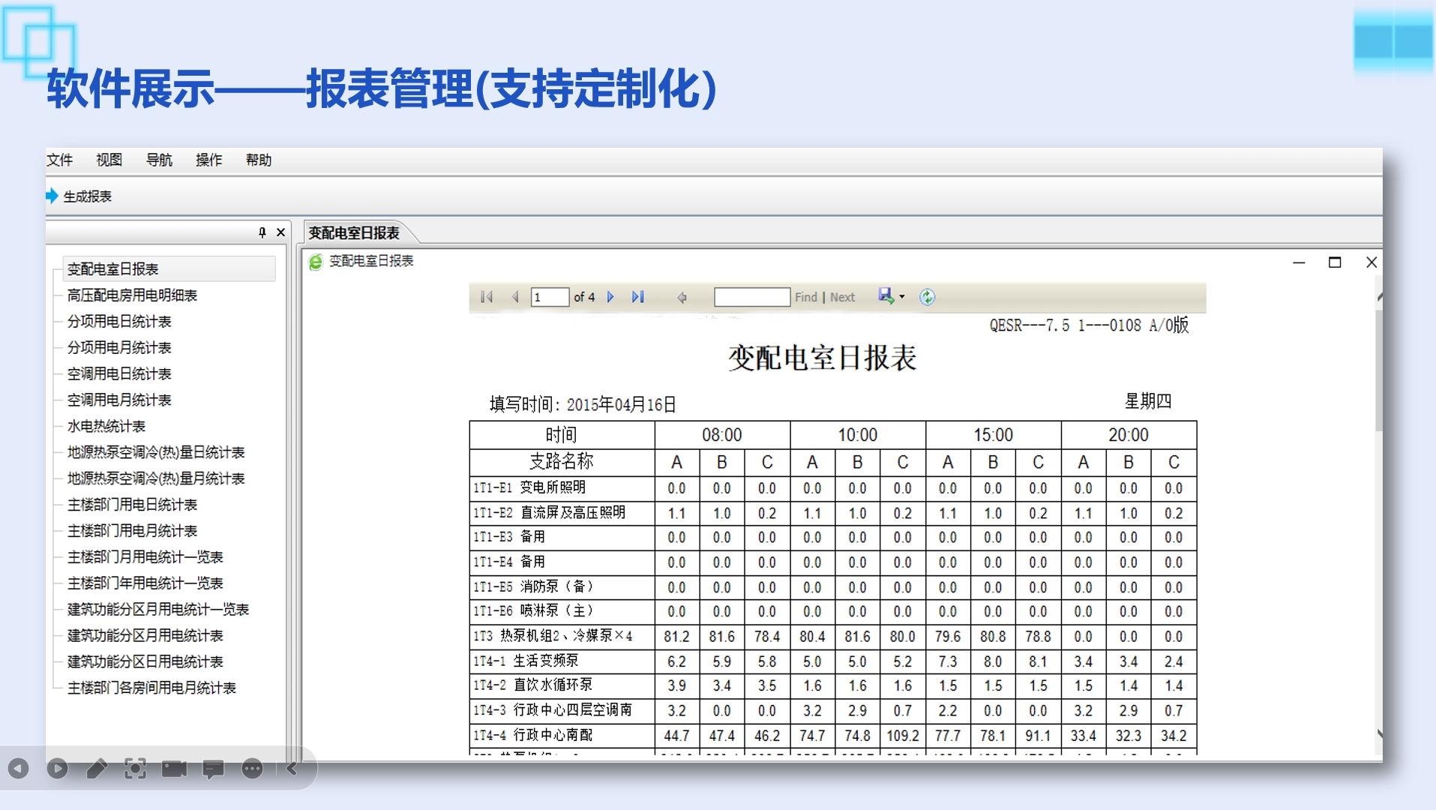Open slideshow more options icon
Screen dimensions: 1436x810
pos(253,769)
